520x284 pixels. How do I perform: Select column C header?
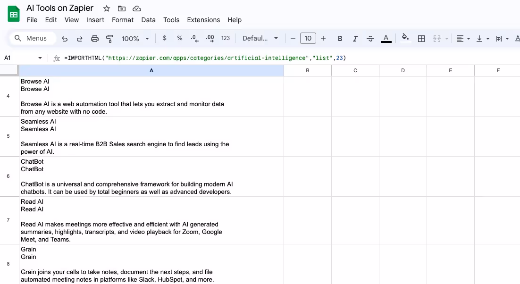355,71
